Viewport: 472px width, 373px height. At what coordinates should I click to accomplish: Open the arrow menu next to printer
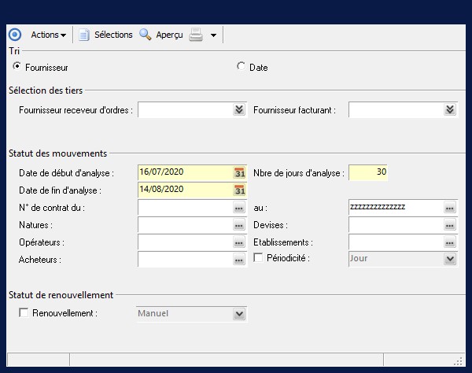point(213,35)
